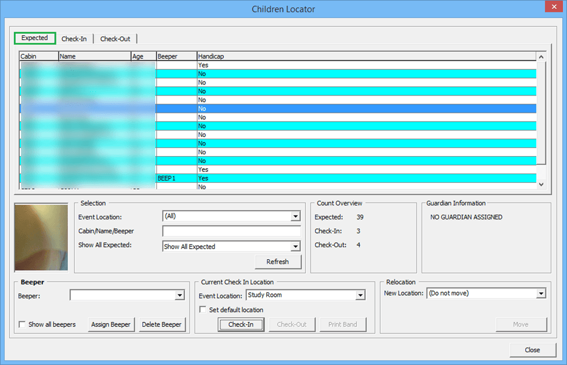Click the Refresh button
Viewport: 567px width, 365px height.
tap(278, 261)
